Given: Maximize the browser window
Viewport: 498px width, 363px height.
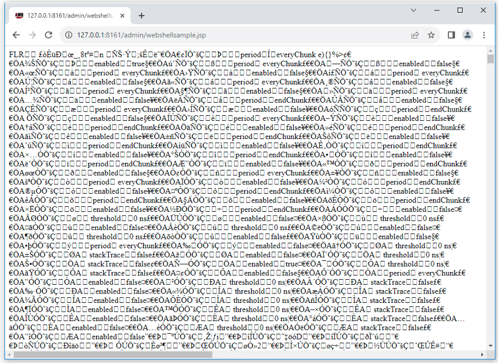Looking at the screenshot, I should pos(460,10).
